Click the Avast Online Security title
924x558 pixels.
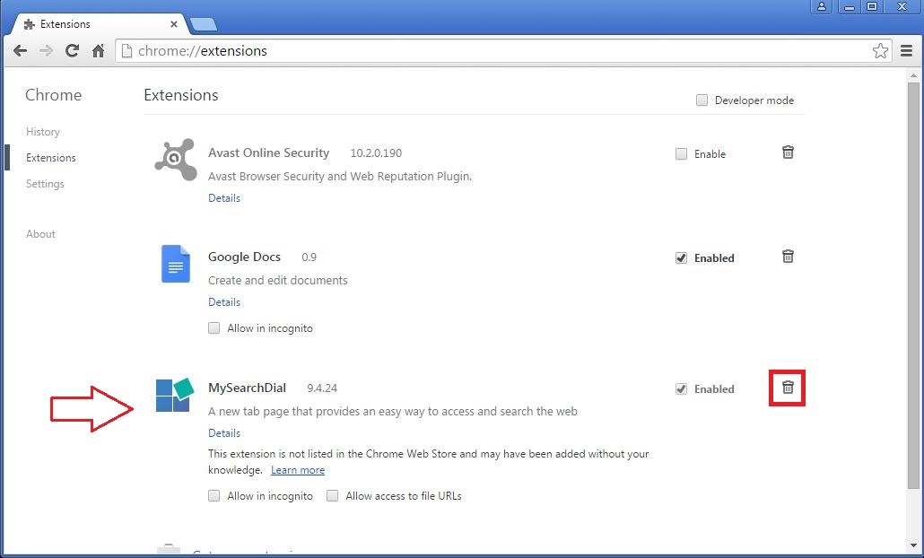point(269,153)
